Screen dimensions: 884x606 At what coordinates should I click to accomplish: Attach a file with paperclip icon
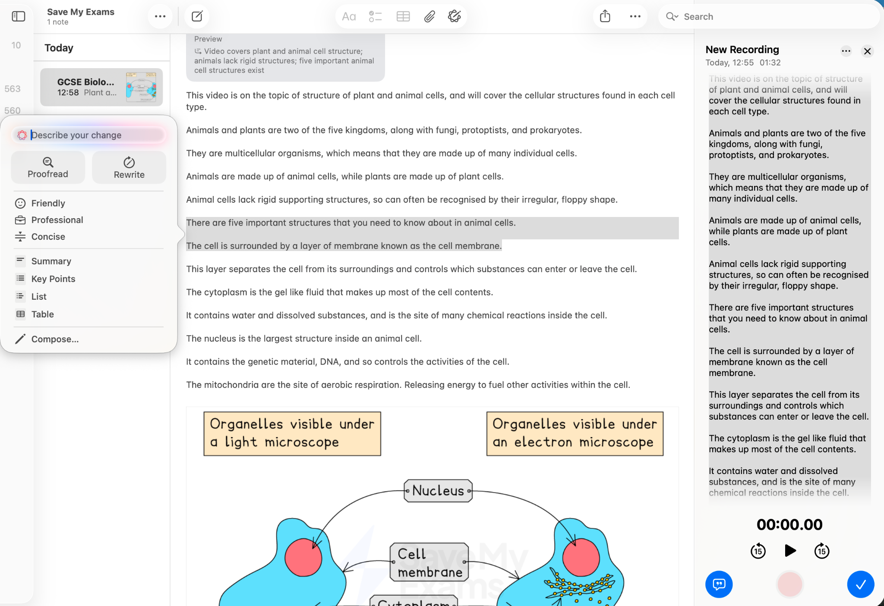(429, 17)
